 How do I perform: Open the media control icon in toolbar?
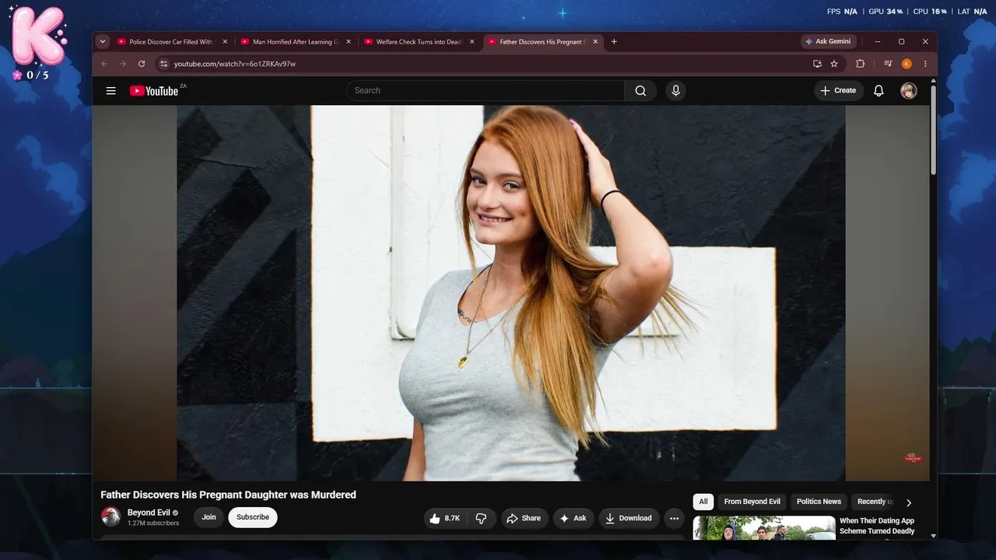tap(888, 64)
